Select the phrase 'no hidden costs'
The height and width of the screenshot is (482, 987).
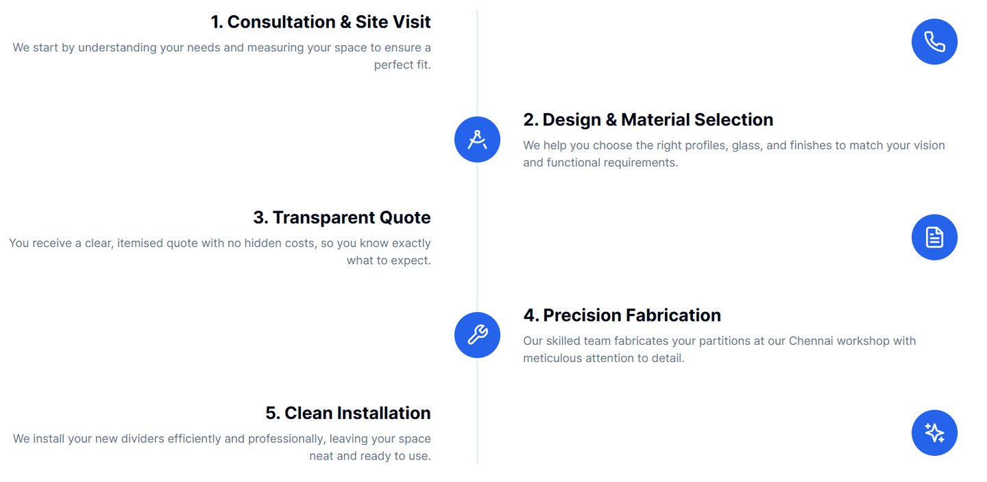click(x=271, y=243)
